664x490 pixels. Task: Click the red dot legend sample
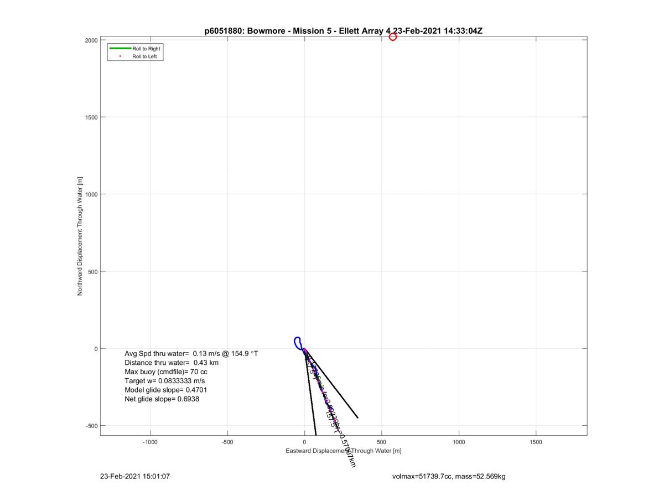[x=120, y=56]
